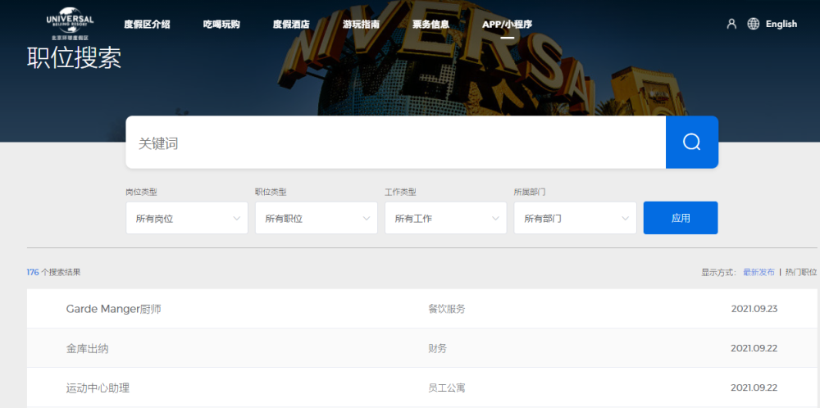The height and width of the screenshot is (408, 820).
Task: Click the 176 个搜索结果 count text
Action: 54,272
